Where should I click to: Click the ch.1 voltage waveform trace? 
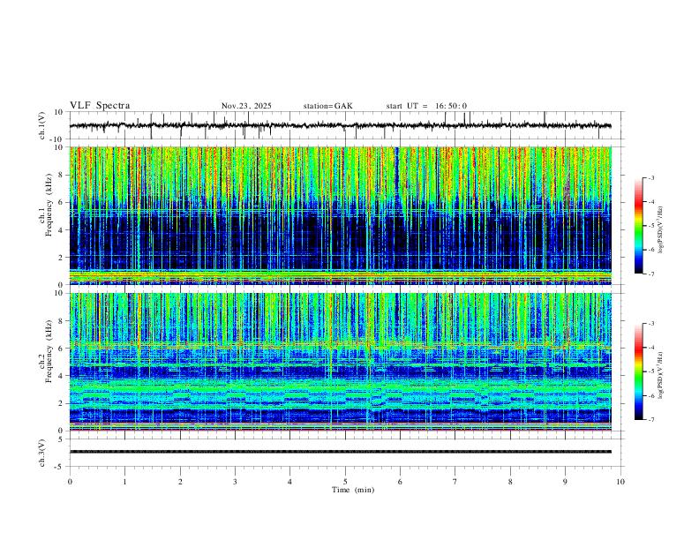click(340, 125)
